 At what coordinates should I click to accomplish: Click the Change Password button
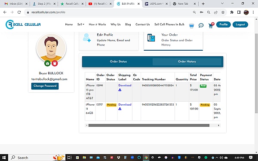(x=45, y=86)
